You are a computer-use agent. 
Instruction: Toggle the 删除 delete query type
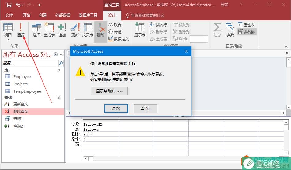[101, 32]
